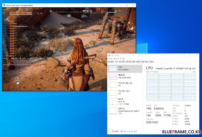Click the Intel Core i7-10700KF CPU name

pyautogui.click(x=176, y=69)
